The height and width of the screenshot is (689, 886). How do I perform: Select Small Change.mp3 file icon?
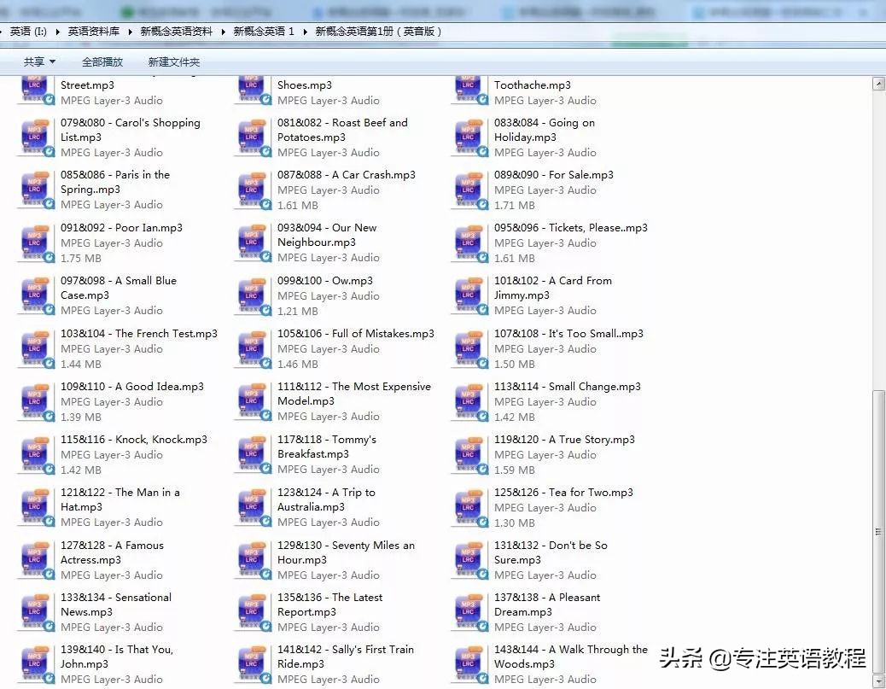(469, 402)
